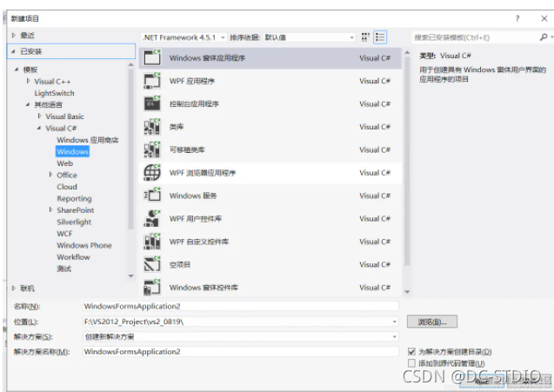Open the dialog help question mark
Screen dimensions: 554x392
tap(517, 18)
